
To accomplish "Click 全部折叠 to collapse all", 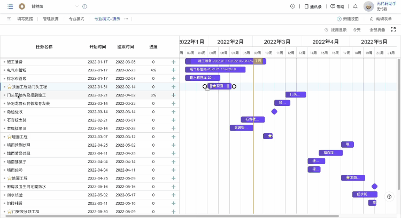I will coord(377,30).
